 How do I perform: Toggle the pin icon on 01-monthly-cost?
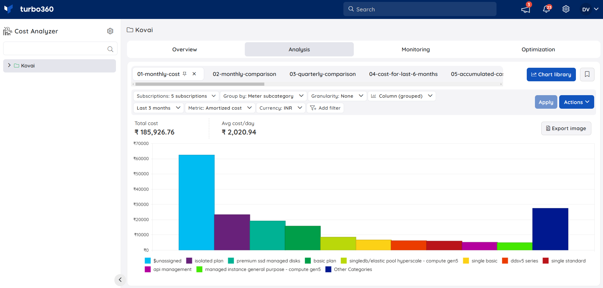(185, 74)
